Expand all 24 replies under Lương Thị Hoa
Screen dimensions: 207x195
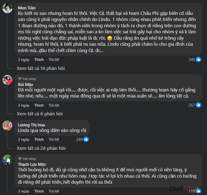(41, 148)
